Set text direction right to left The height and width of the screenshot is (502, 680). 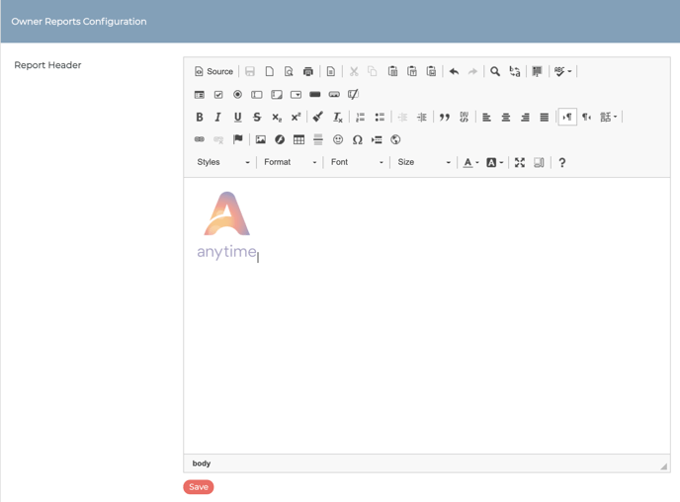click(587, 117)
